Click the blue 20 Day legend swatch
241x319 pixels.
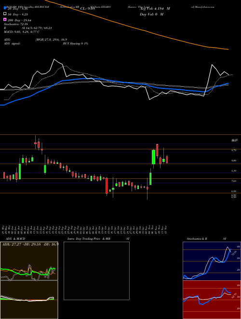point(5,8)
